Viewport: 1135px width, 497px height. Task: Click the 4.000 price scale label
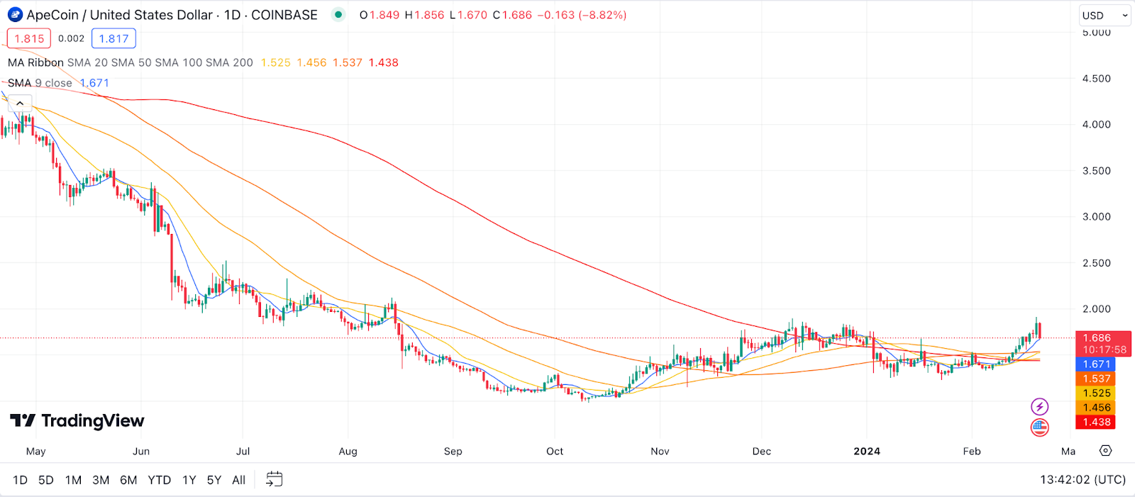(x=1096, y=124)
